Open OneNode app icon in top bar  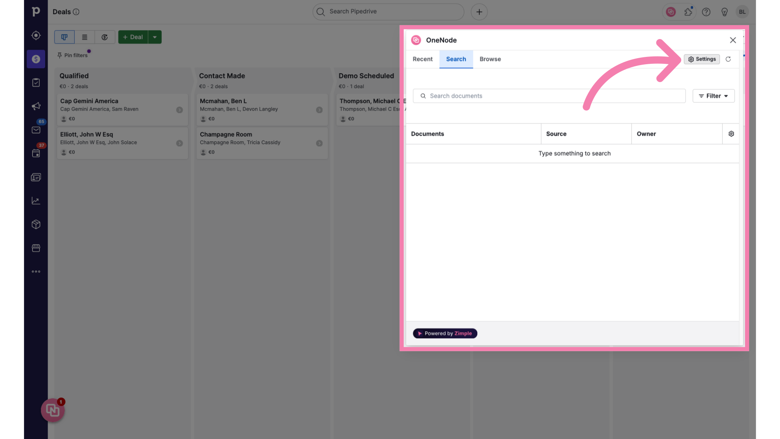point(671,12)
